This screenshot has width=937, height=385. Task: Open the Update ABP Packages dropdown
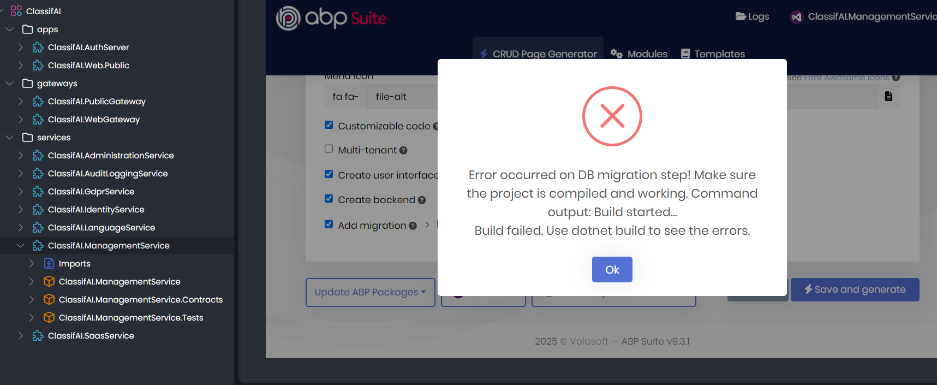tap(371, 292)
